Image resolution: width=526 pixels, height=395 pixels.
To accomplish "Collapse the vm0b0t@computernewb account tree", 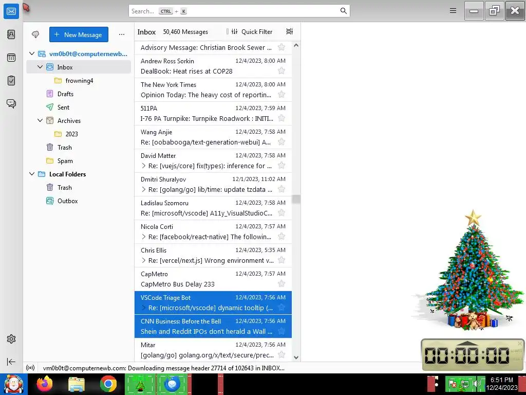I will click(32, 53).
